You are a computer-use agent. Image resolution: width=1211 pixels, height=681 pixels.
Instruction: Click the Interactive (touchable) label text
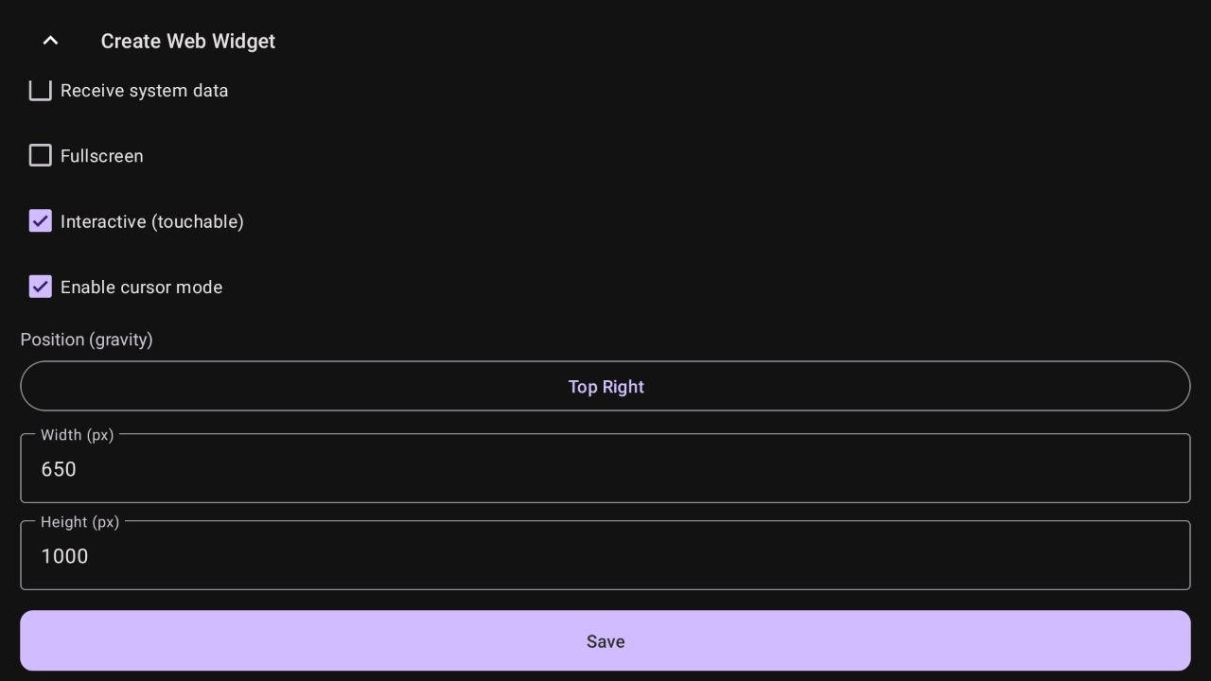click(151, 221)
